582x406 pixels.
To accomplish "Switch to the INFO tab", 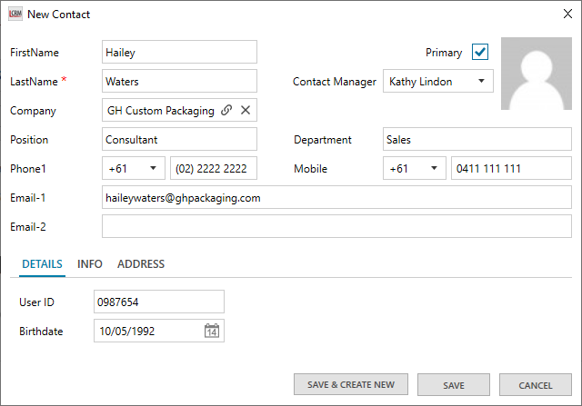I will click(x=90, y=264).
